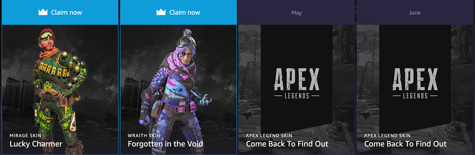Select the June reward header
The width and height of the screenshot is (475, 155).
point(415,13)
